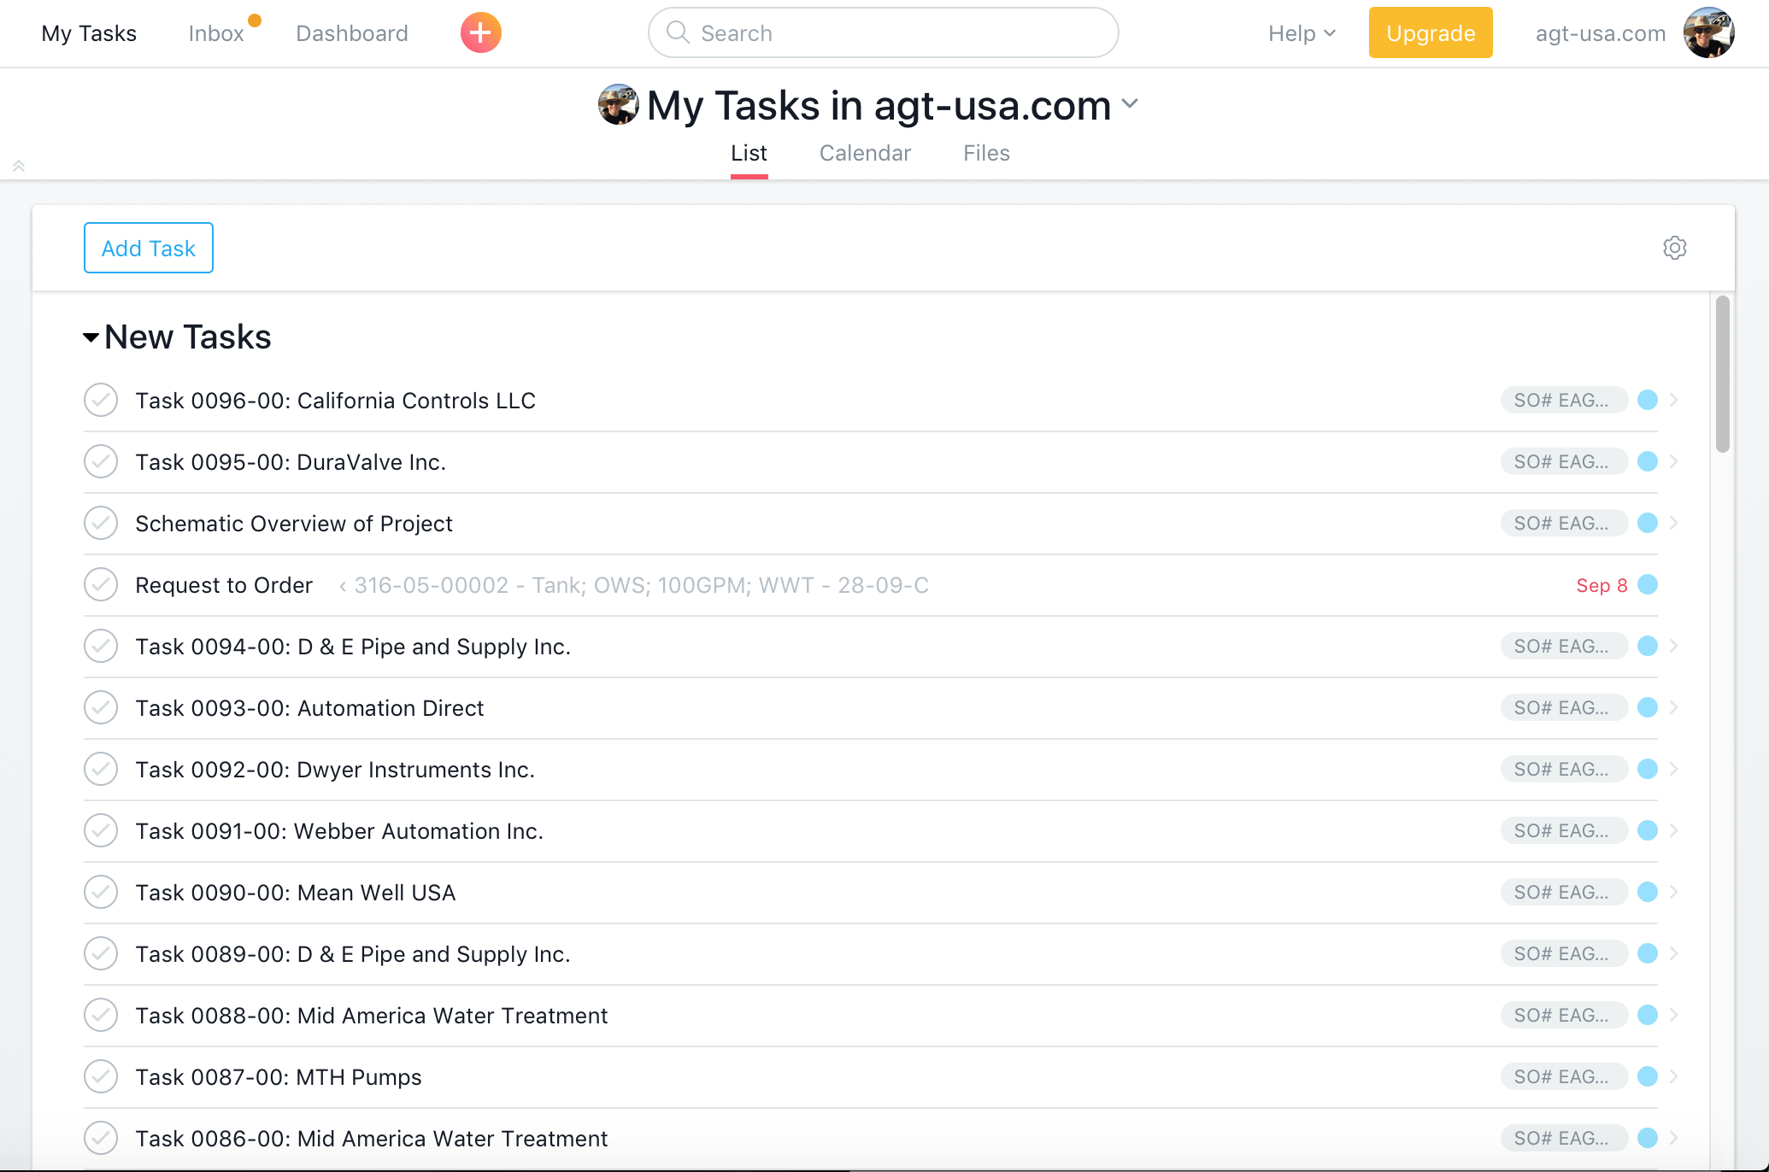Open the Dashboard in top nav
The height and width of the screenshot is (1172, 1769).
coord(352,33)
